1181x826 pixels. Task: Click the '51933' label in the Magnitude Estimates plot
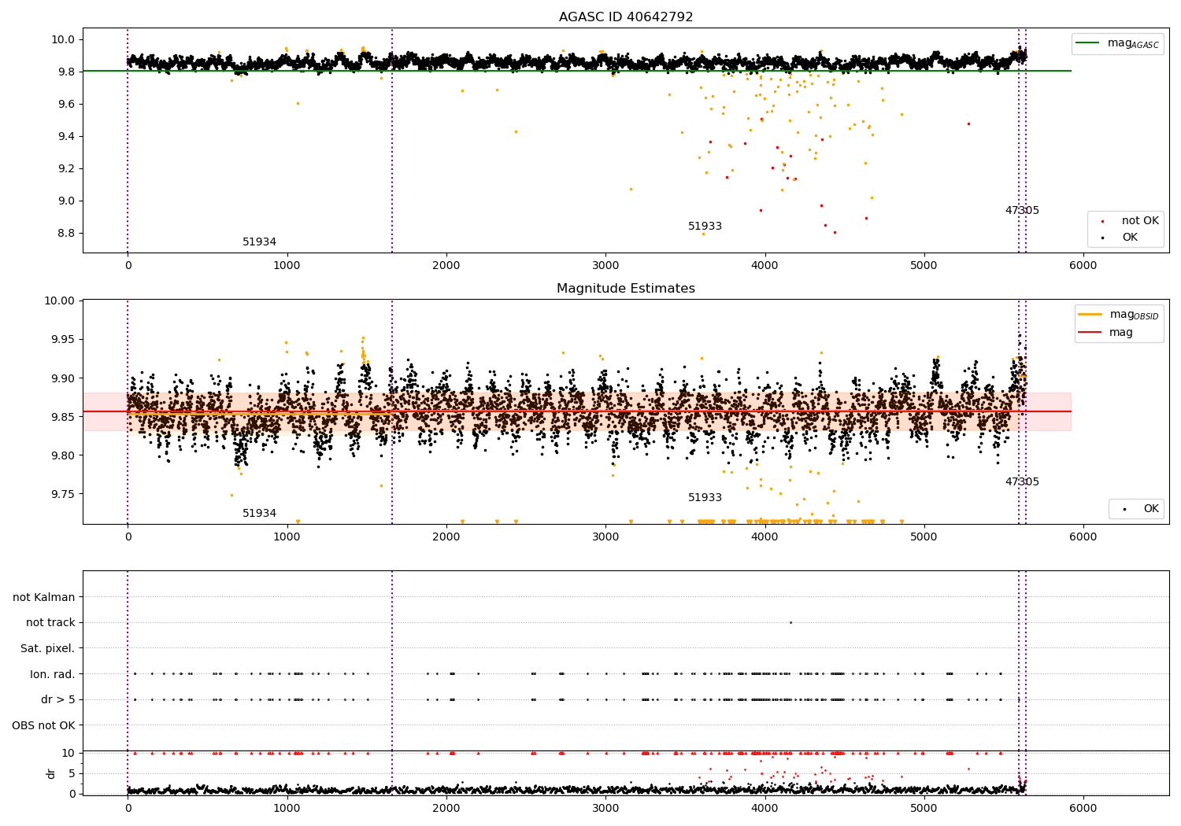[x=705, y=498]
